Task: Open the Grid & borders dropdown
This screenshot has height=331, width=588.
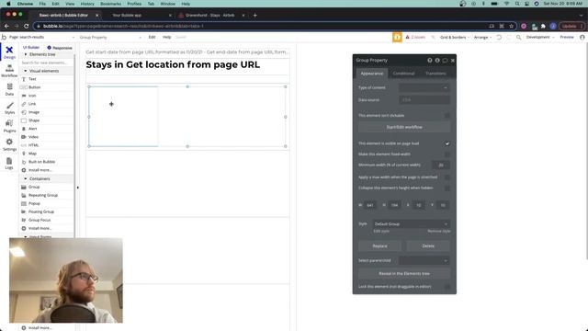Action: [x=454, y=37]
